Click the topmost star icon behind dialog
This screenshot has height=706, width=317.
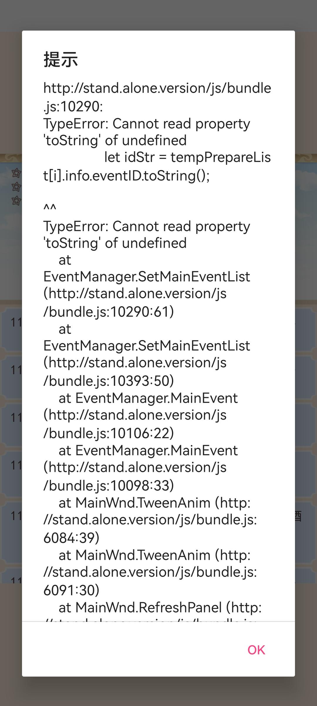16,173
